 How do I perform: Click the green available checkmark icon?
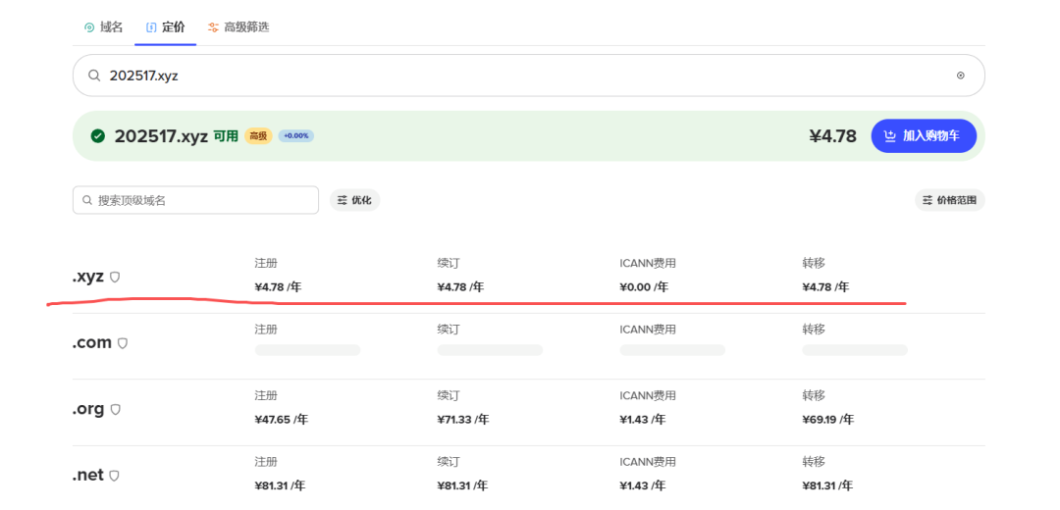(98, 136)
